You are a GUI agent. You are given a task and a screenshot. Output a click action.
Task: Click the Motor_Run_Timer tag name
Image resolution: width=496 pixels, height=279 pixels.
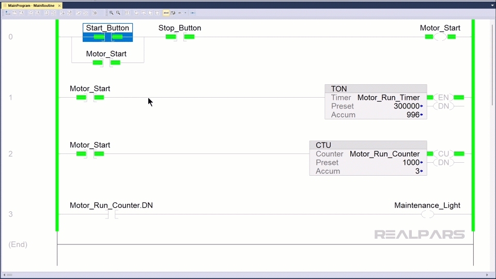pyautogui.click(x=389, y=98)
